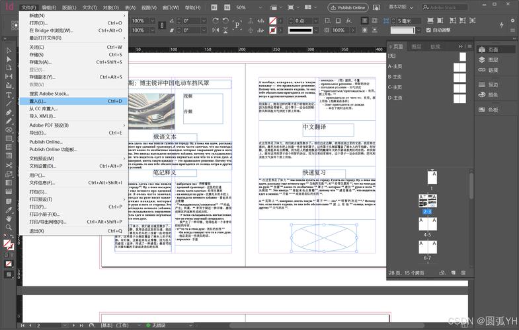Toggle the 自动调整 checkbox
519x330 pixels.
point(428,30)
